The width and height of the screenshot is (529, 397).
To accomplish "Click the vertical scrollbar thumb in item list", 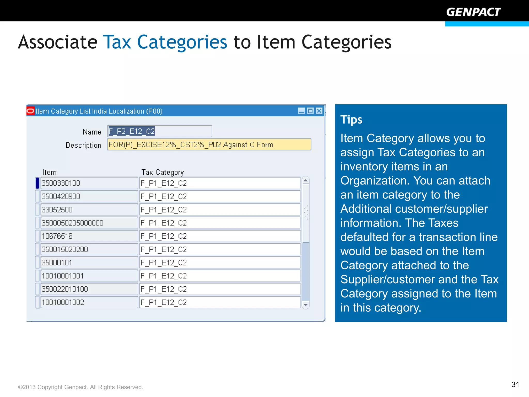I will point(306,213).
